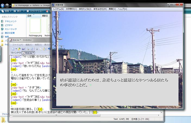Expand arrow after koharu in address path

[41, 5]
